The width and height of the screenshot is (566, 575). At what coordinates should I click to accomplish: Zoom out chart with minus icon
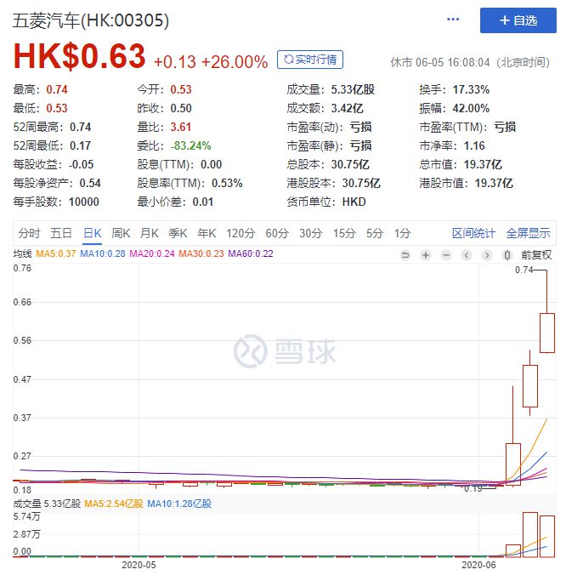(x=446, y=255)
